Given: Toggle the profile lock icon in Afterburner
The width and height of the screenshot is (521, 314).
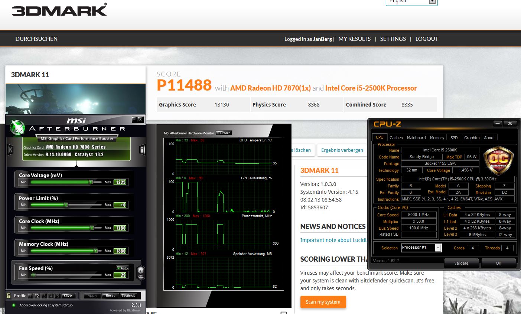Looking at the screenshot, I should click(9, 295).
